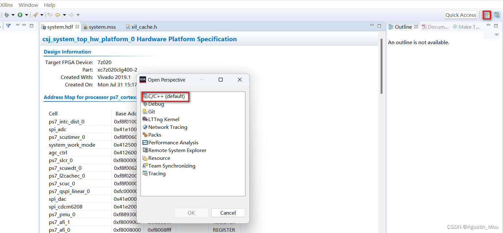Open the Xilinx menu
Image resolution: width=503 pixels, height=233 pixels.
tap(7, 5)
